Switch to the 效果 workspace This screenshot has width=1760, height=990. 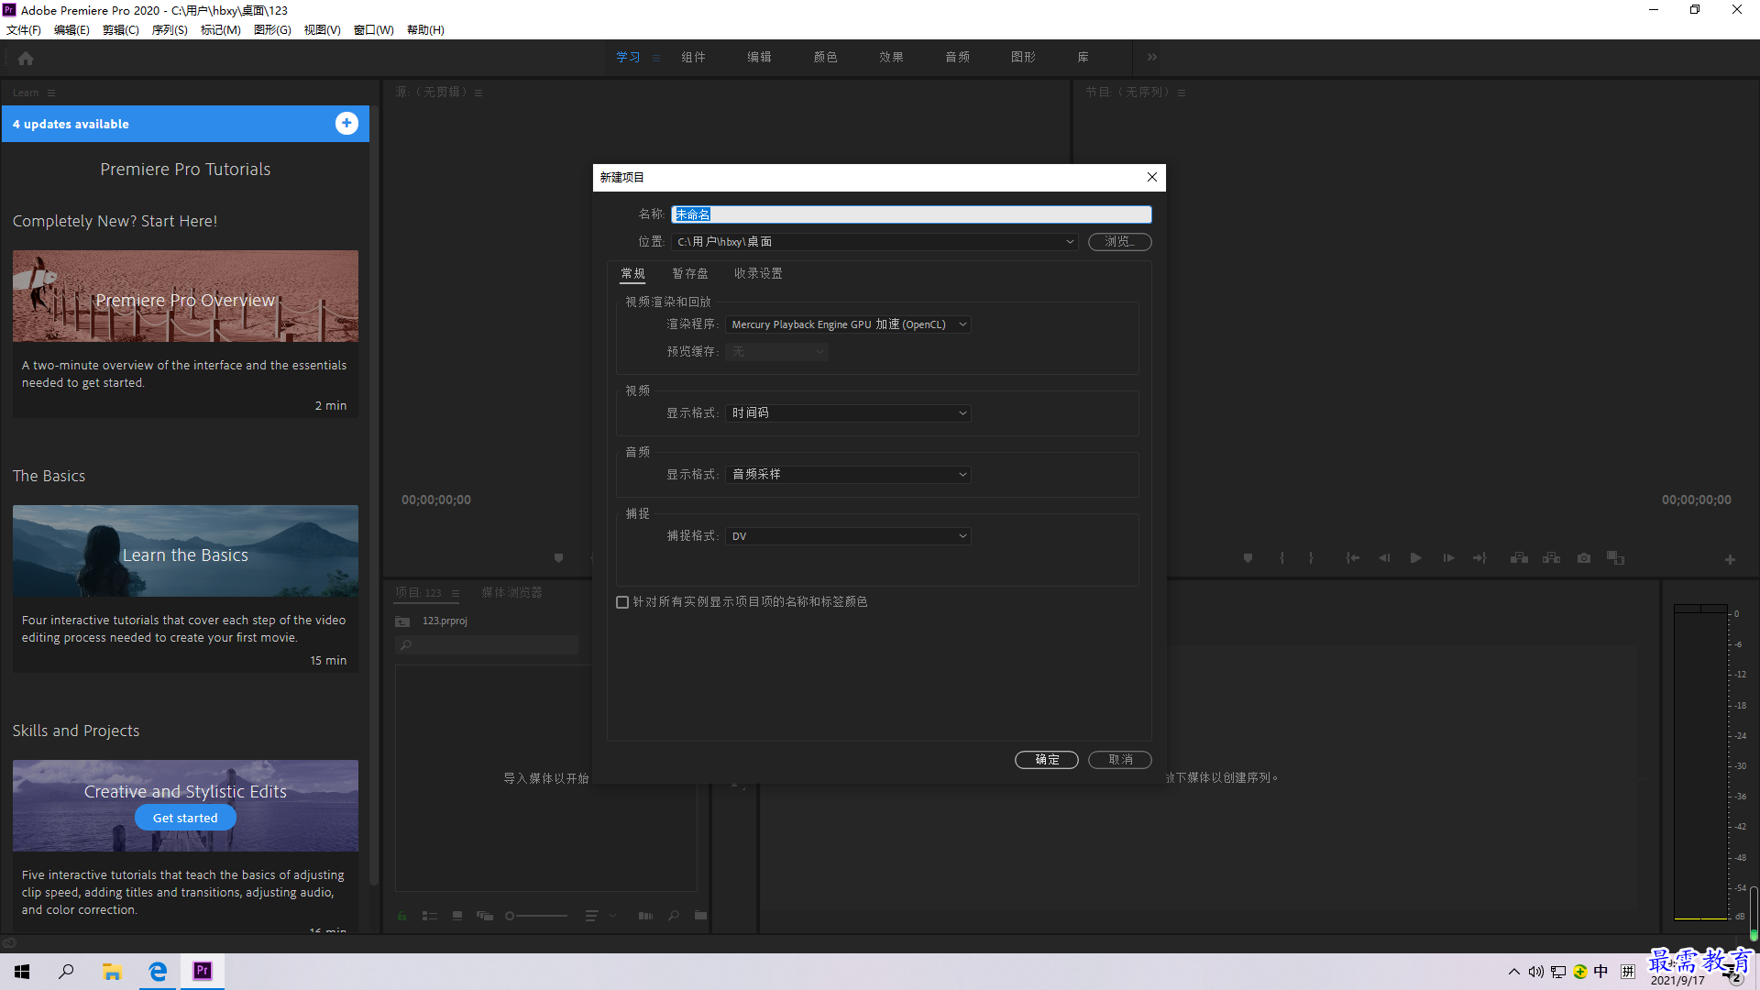(x=891, y=57)
